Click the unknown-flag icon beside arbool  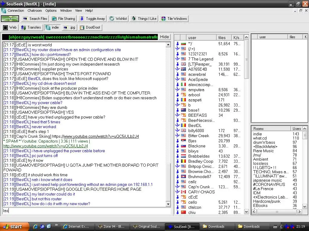pos(183,95)
